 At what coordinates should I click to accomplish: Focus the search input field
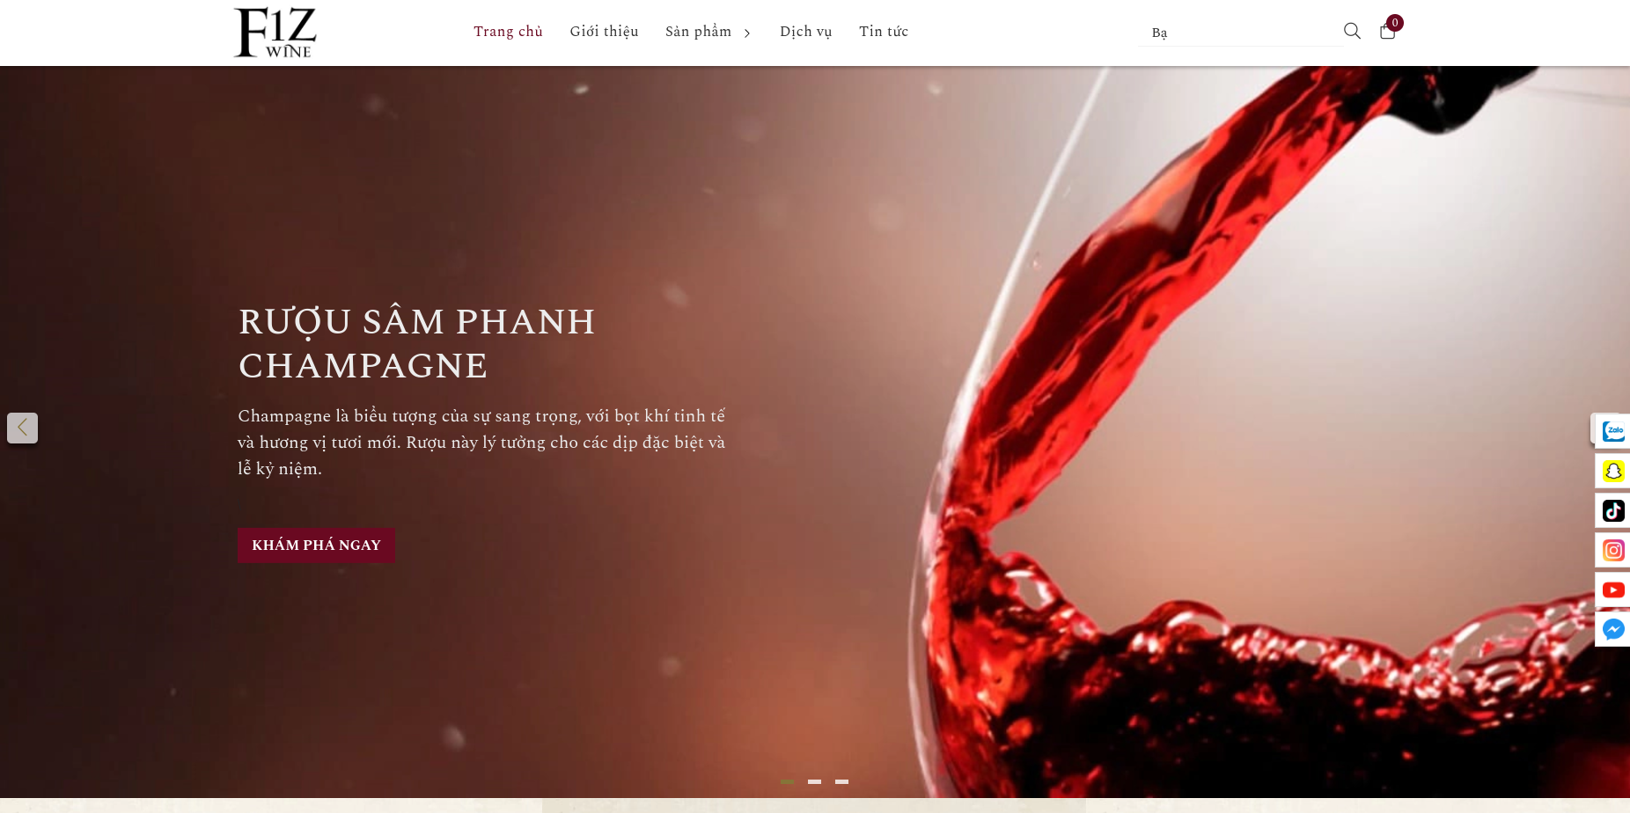pyautogui.click(x=1239, y=33)
